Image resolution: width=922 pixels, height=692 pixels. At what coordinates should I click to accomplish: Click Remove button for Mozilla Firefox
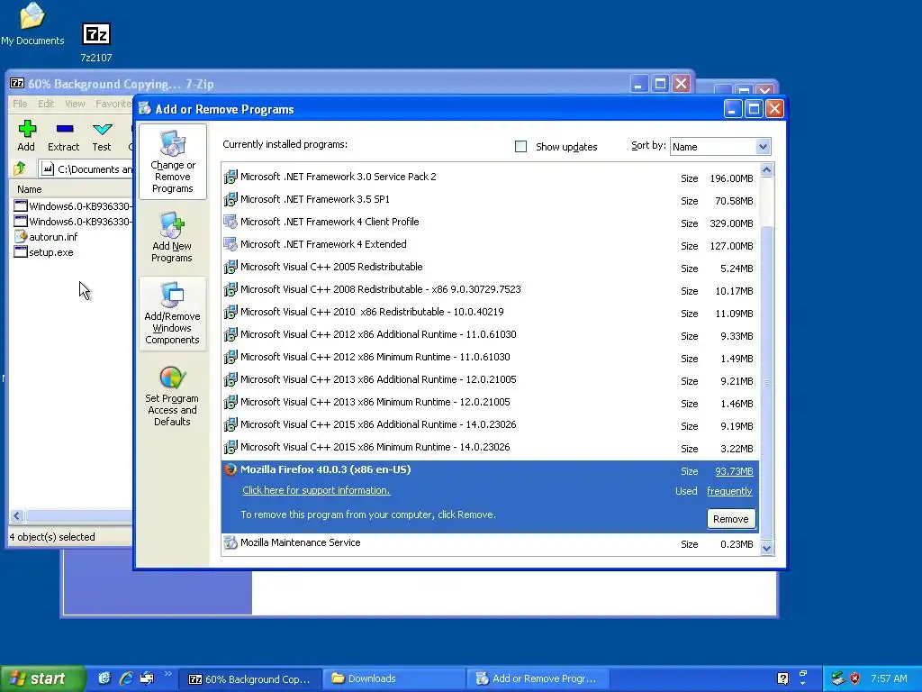[731, 519]
